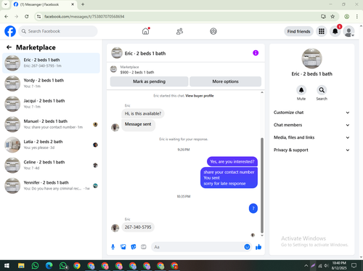Click the Search Facebook field
This screenshot has width=363, height=271.
[x=58, y=31]
